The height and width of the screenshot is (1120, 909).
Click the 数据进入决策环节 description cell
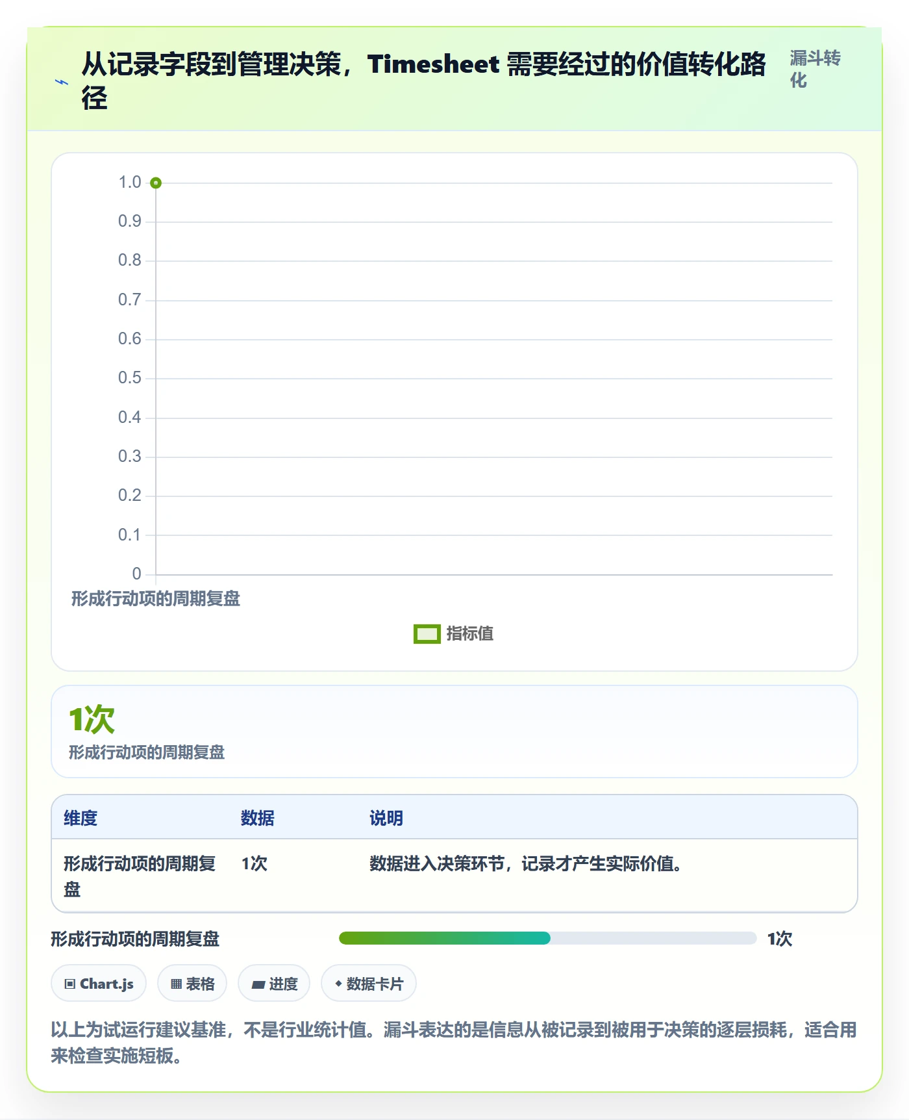tap(526, 863)
